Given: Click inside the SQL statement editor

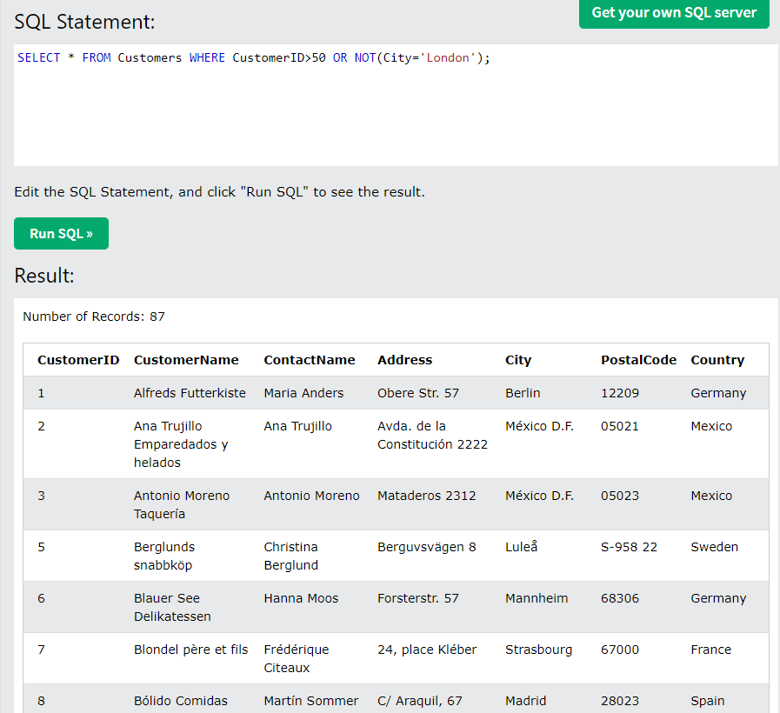Looking at the screenshot, I should (x=396, y=105).
